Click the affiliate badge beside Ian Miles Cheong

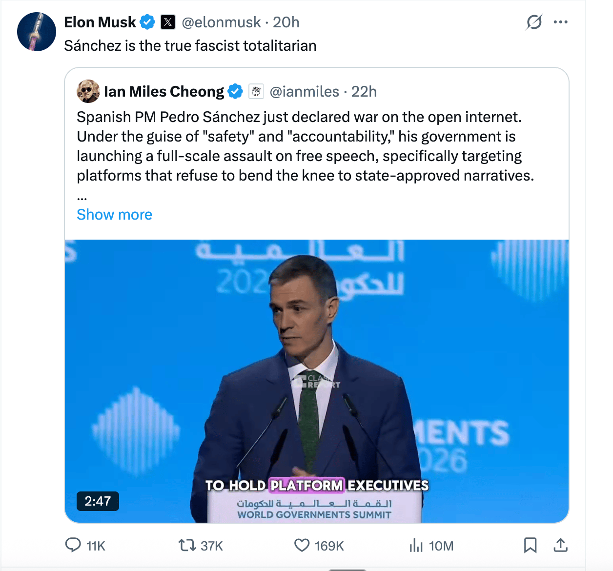pos(256,91)
